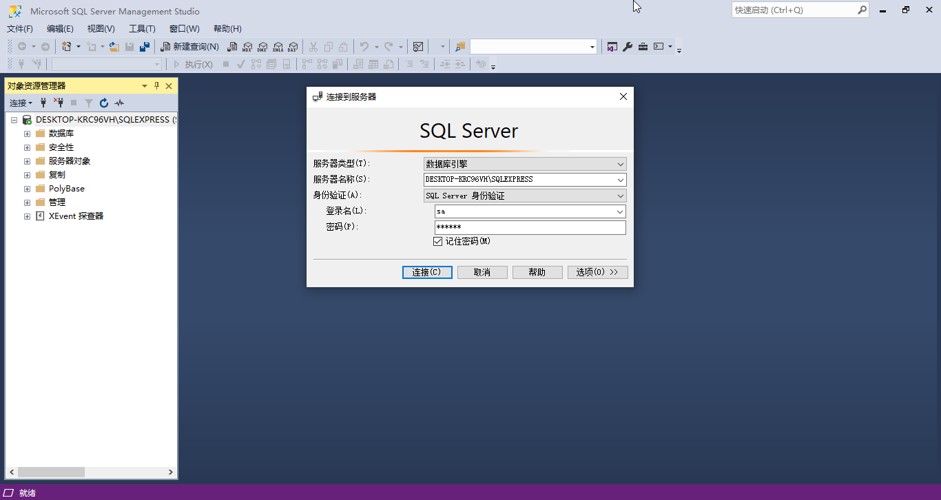Click the Command Window toolbar icon
Screen dimensions: 941x500
pos(659,47)
